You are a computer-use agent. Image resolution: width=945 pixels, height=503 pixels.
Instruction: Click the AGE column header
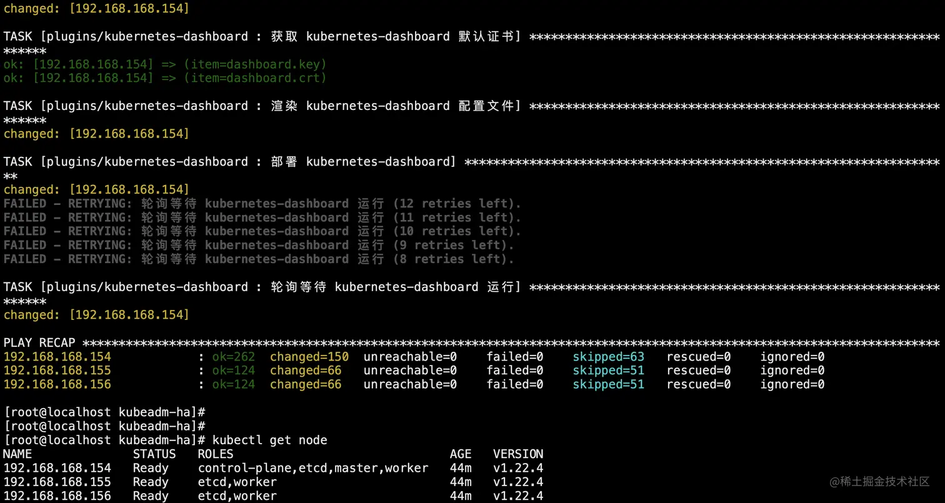pos(461,454)
